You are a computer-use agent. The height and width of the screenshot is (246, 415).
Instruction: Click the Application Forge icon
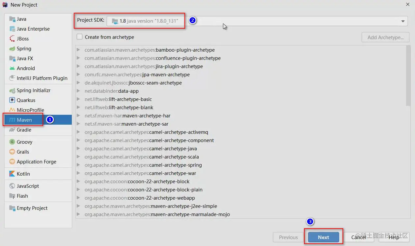12,162
